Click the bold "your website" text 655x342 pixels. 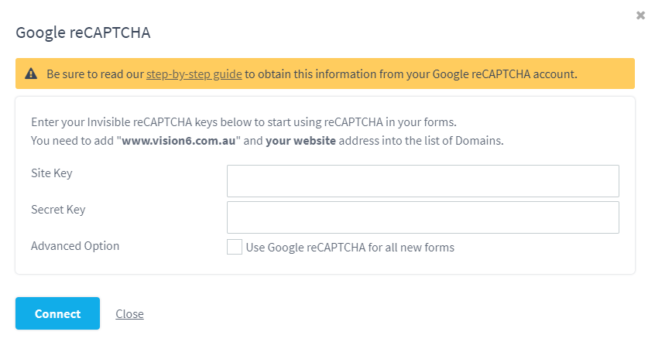(x=300, y=140)
